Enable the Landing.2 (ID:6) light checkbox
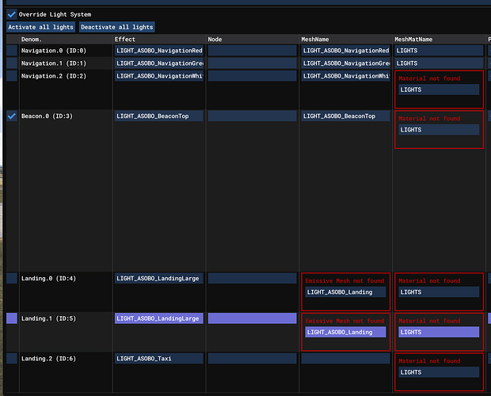491x396 pixels. tap(12, 359)
